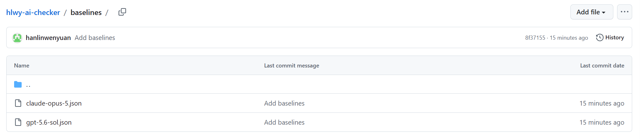Click the baselines breadcrumb text
Image resolution: width=640 pixels, height=139 pixels.
[x=86, y=12]
